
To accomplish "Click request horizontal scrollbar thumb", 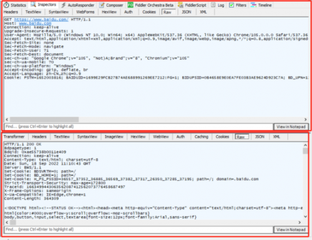I will click(44, 120).
